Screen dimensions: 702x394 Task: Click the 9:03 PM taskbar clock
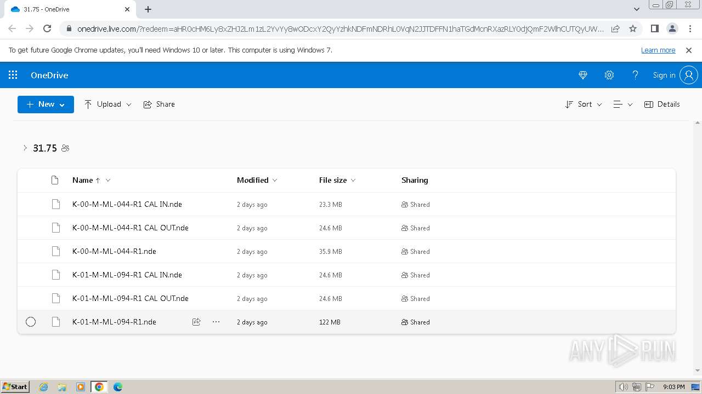pos(673,387)
